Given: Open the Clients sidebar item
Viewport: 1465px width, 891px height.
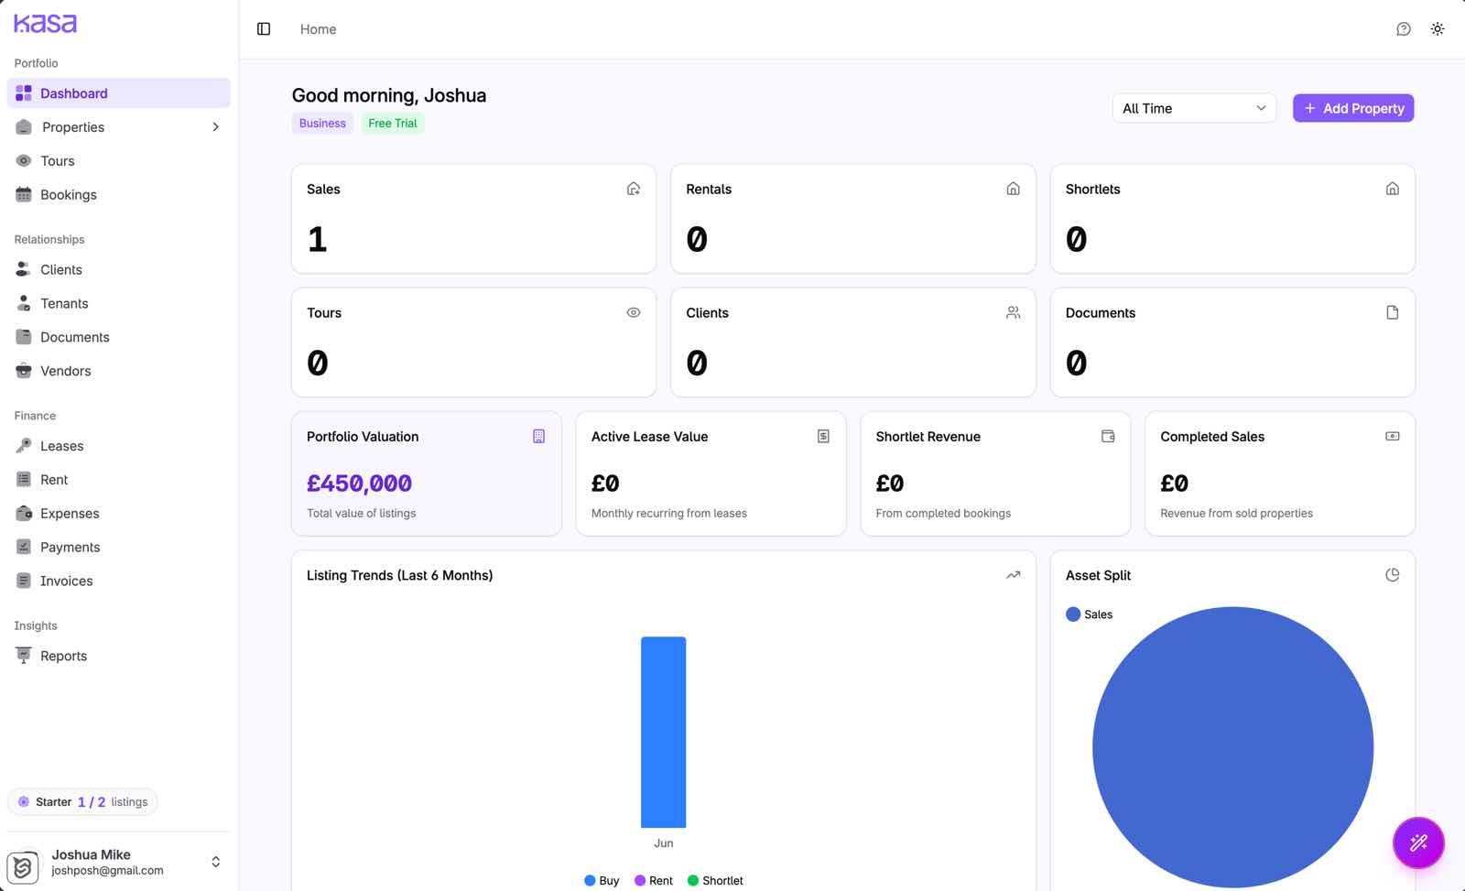Looking at the screenshot, I should click(x=119, y=270).
